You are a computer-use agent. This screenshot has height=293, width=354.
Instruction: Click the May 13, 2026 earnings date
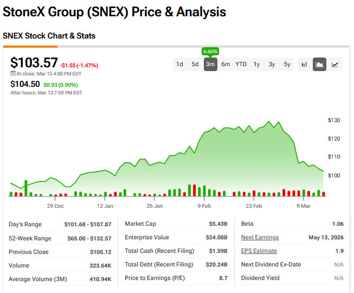point(326,238)
